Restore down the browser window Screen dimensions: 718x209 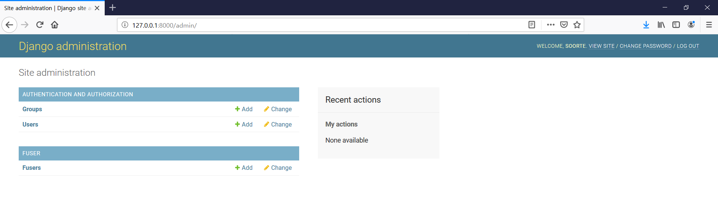click(686, 7)
